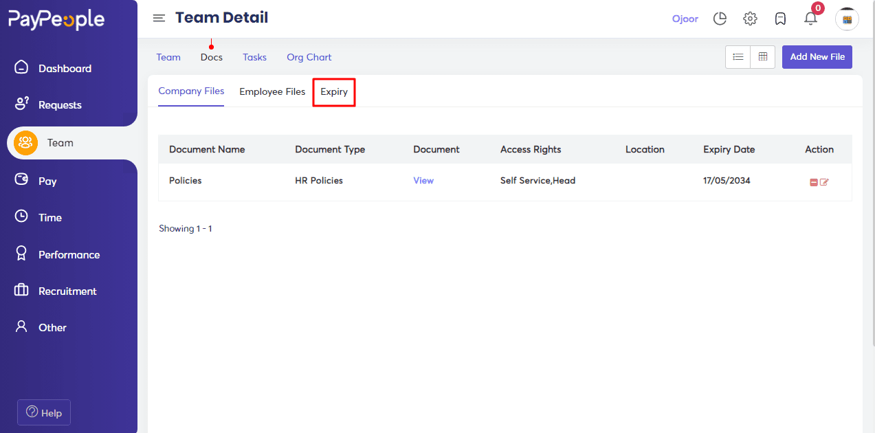Select the Company Files tab
The height and width of the screenshot is (433, 875).
[191, 91]
